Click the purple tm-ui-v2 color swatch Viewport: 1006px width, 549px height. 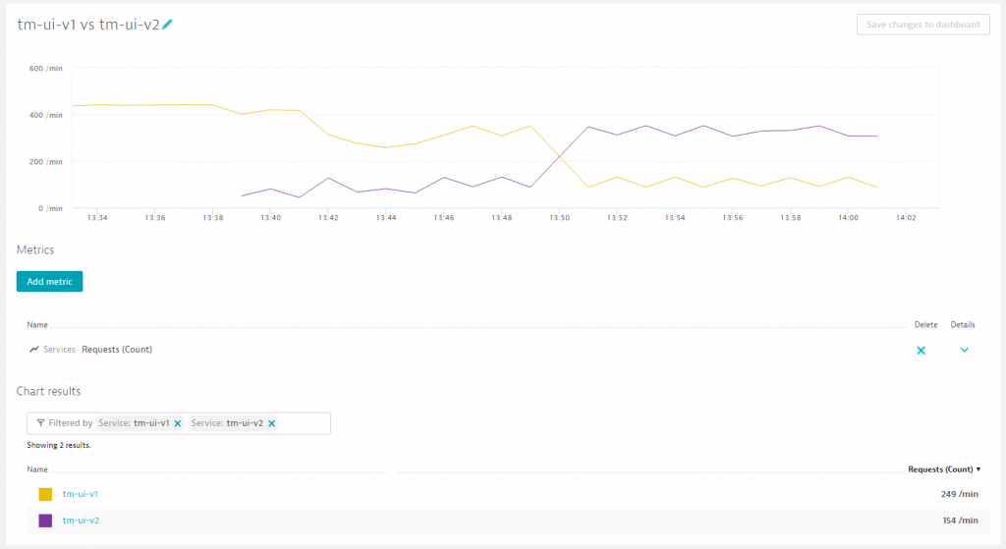click(45, 521)
